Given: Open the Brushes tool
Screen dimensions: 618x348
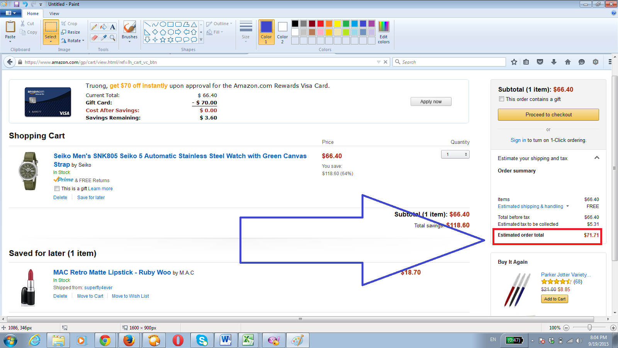Looking at the screenshot, I should [x=129, y=31].
